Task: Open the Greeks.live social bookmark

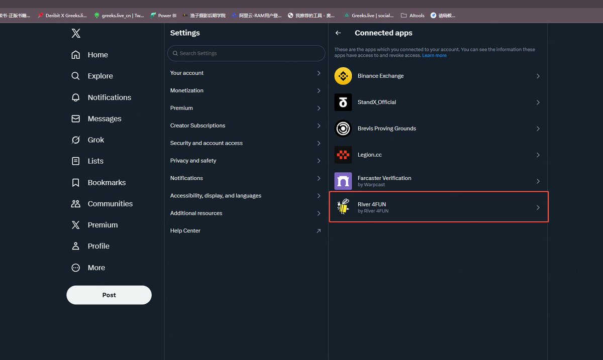Action: 369,16
